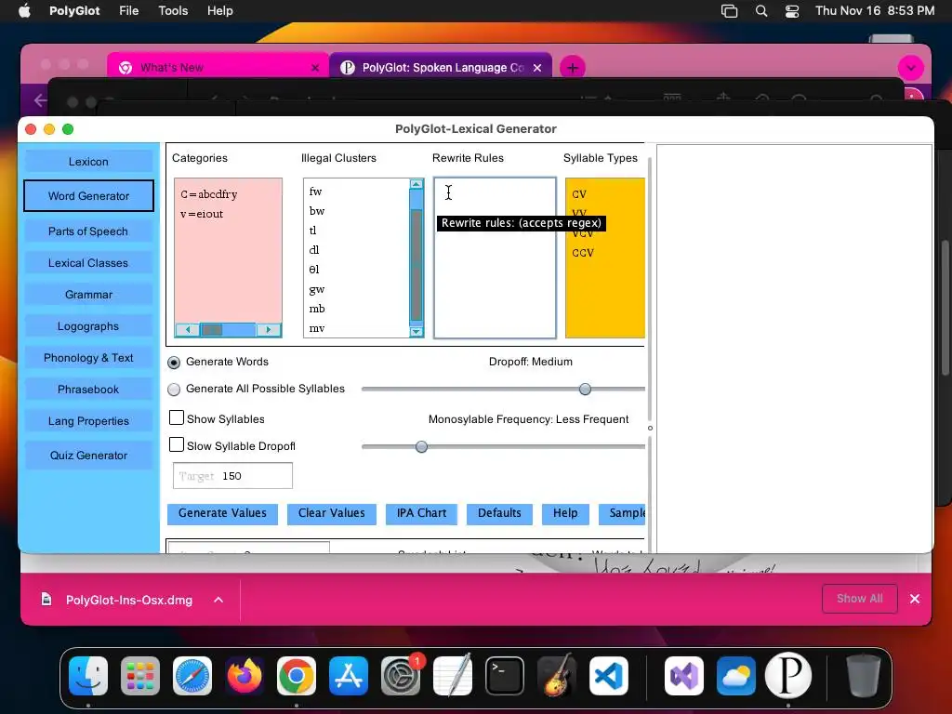Select Generate All Possible Syllables option

[x=174, y=390]
